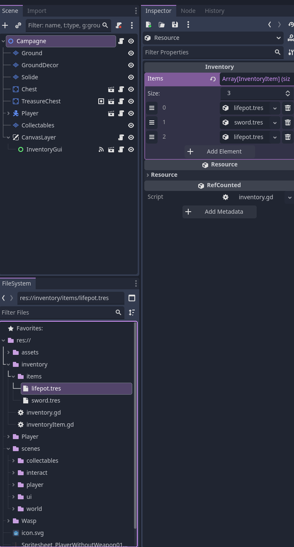Toggle visibility of the TreasureChest node
Screen dimensions: 294x547
click(x=131, y=101)
